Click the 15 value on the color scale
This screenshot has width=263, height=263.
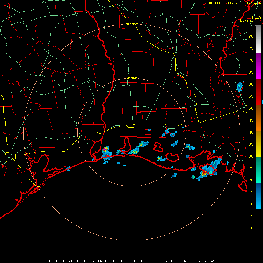pos(251,192)
